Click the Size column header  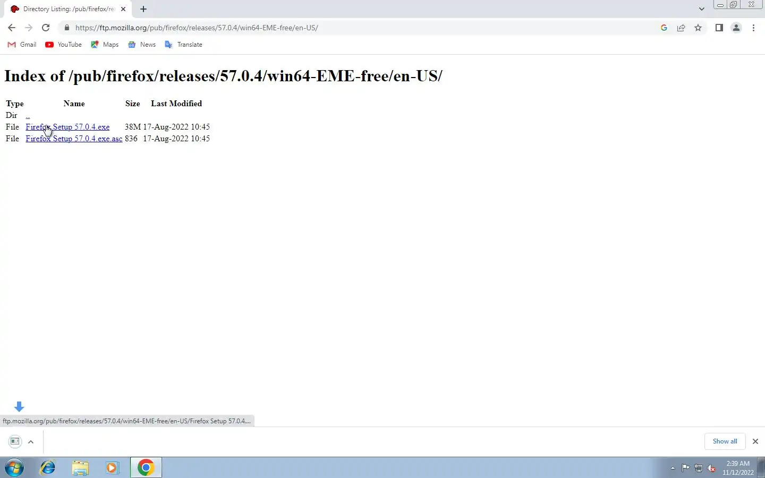click(132, 104)
